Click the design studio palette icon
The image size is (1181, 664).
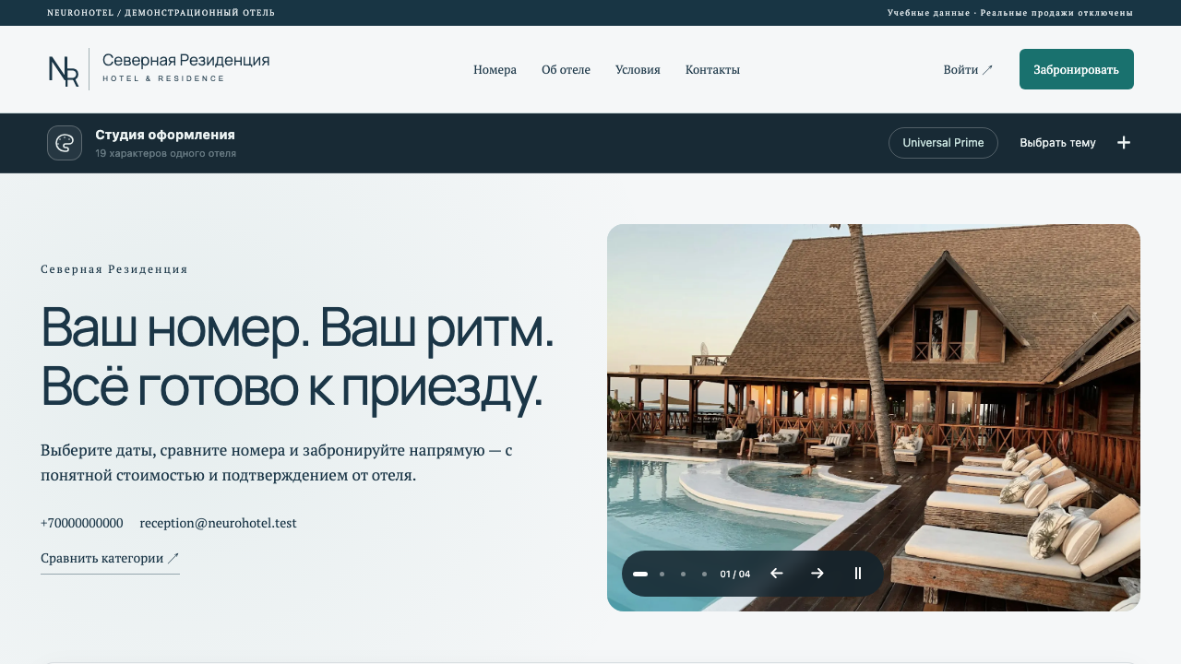[x=65, y=143]
